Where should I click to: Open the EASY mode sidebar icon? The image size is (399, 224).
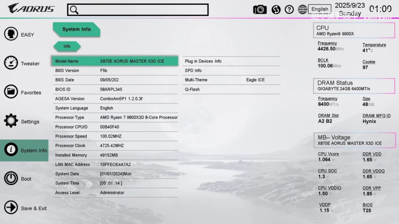[x=11, y=34]
